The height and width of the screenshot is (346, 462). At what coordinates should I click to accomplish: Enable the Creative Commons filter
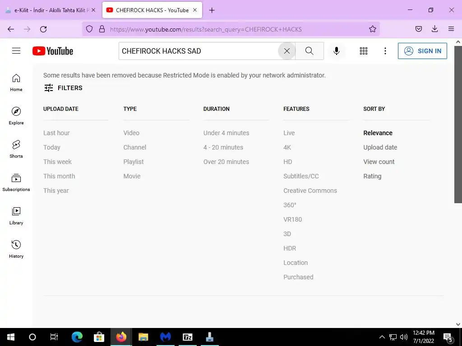[x=310, y=191]
